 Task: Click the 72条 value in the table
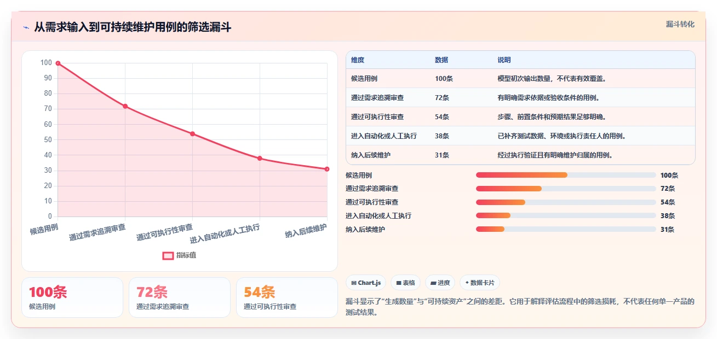(x=442, y=97)
